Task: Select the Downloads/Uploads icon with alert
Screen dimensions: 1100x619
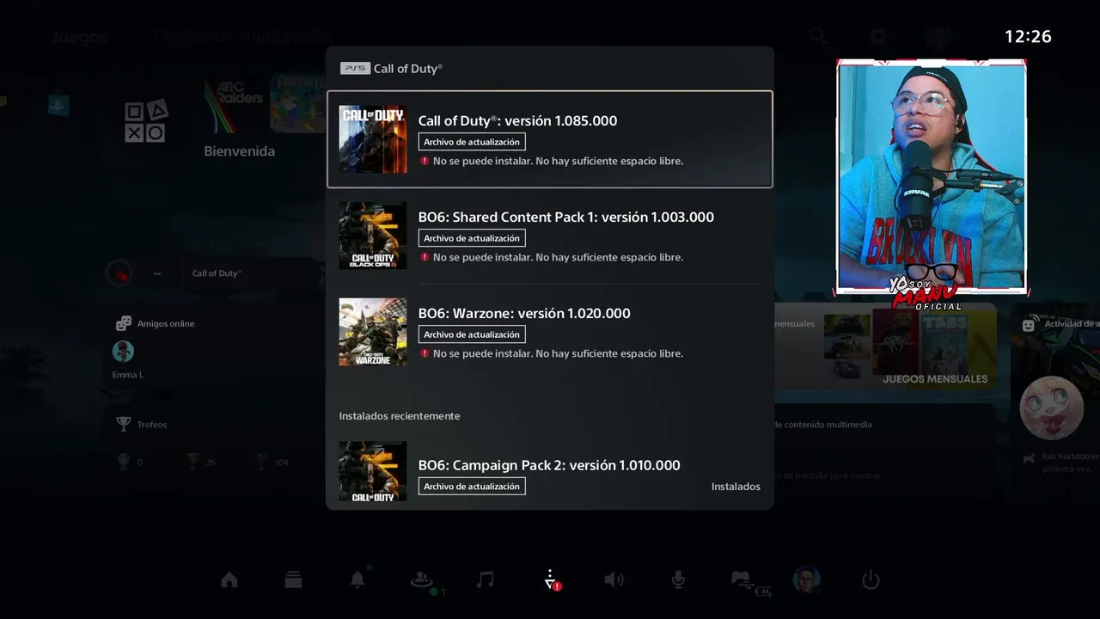Action: [551, 580]
